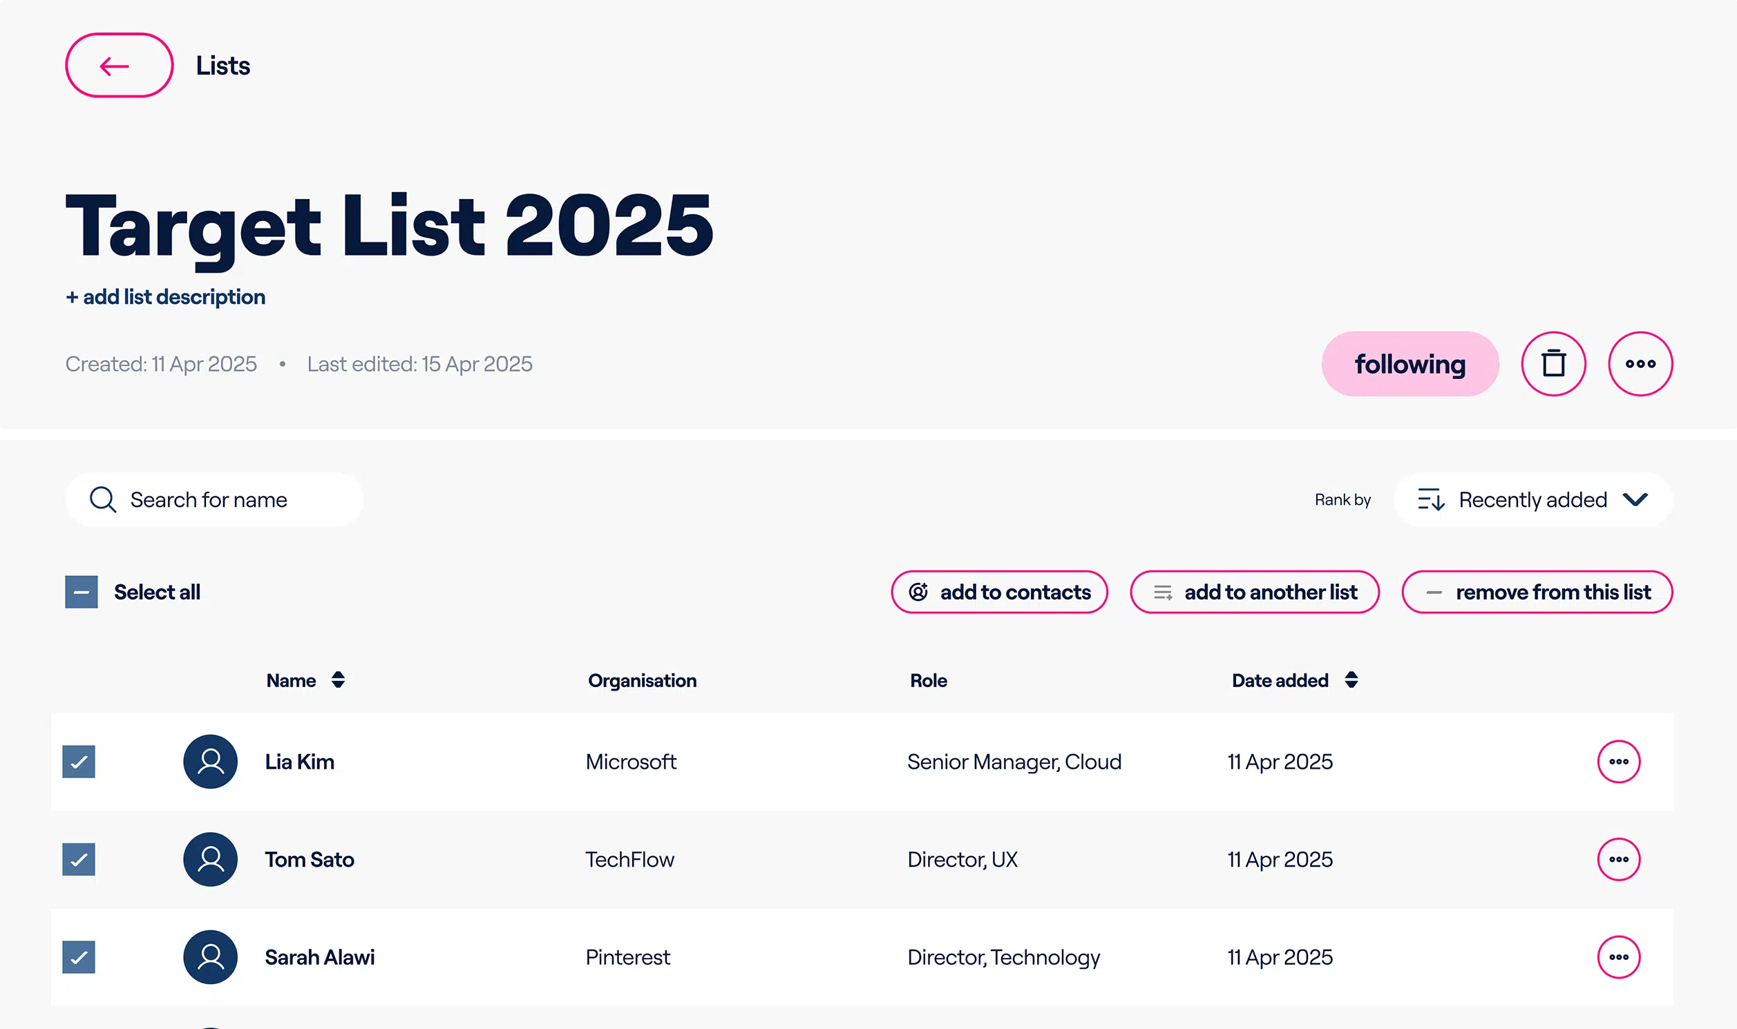1737x1029 pixels.
Task: Open more options for Lia Kim
Action: [1618, 761]
